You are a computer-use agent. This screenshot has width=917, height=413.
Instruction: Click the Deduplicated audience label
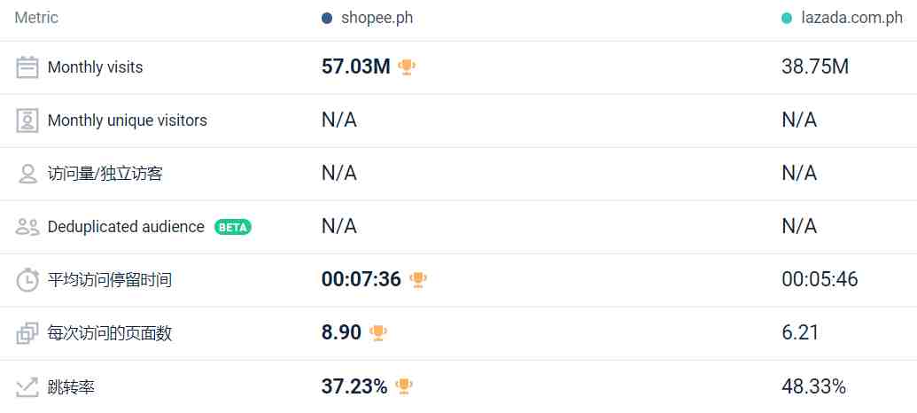[x=126, y=227]
